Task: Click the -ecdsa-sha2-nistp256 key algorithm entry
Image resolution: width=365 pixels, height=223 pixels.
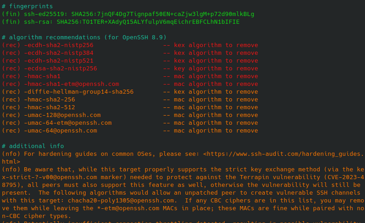Action: pyautogui.click(x=60, y=69)
